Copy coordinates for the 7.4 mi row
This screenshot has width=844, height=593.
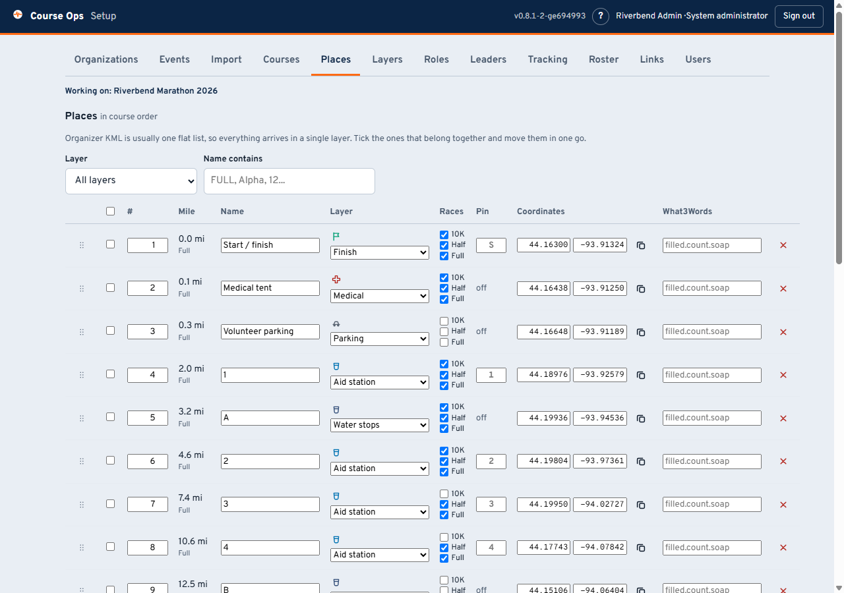[641, 505]
